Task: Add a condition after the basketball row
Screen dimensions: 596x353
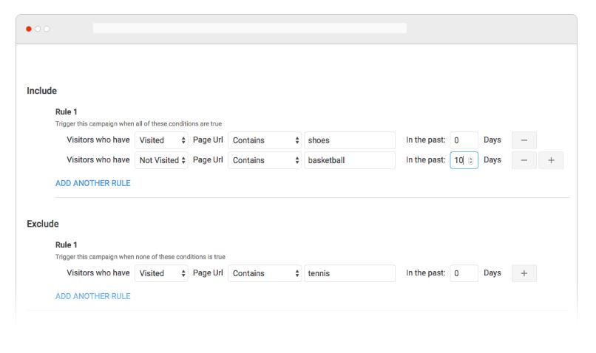Action: (x=551, y=160)
